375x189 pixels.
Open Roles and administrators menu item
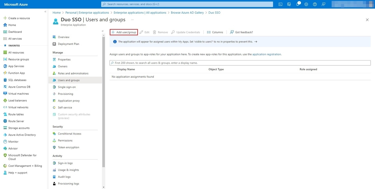pyautogui.click(x=73, y=73)
